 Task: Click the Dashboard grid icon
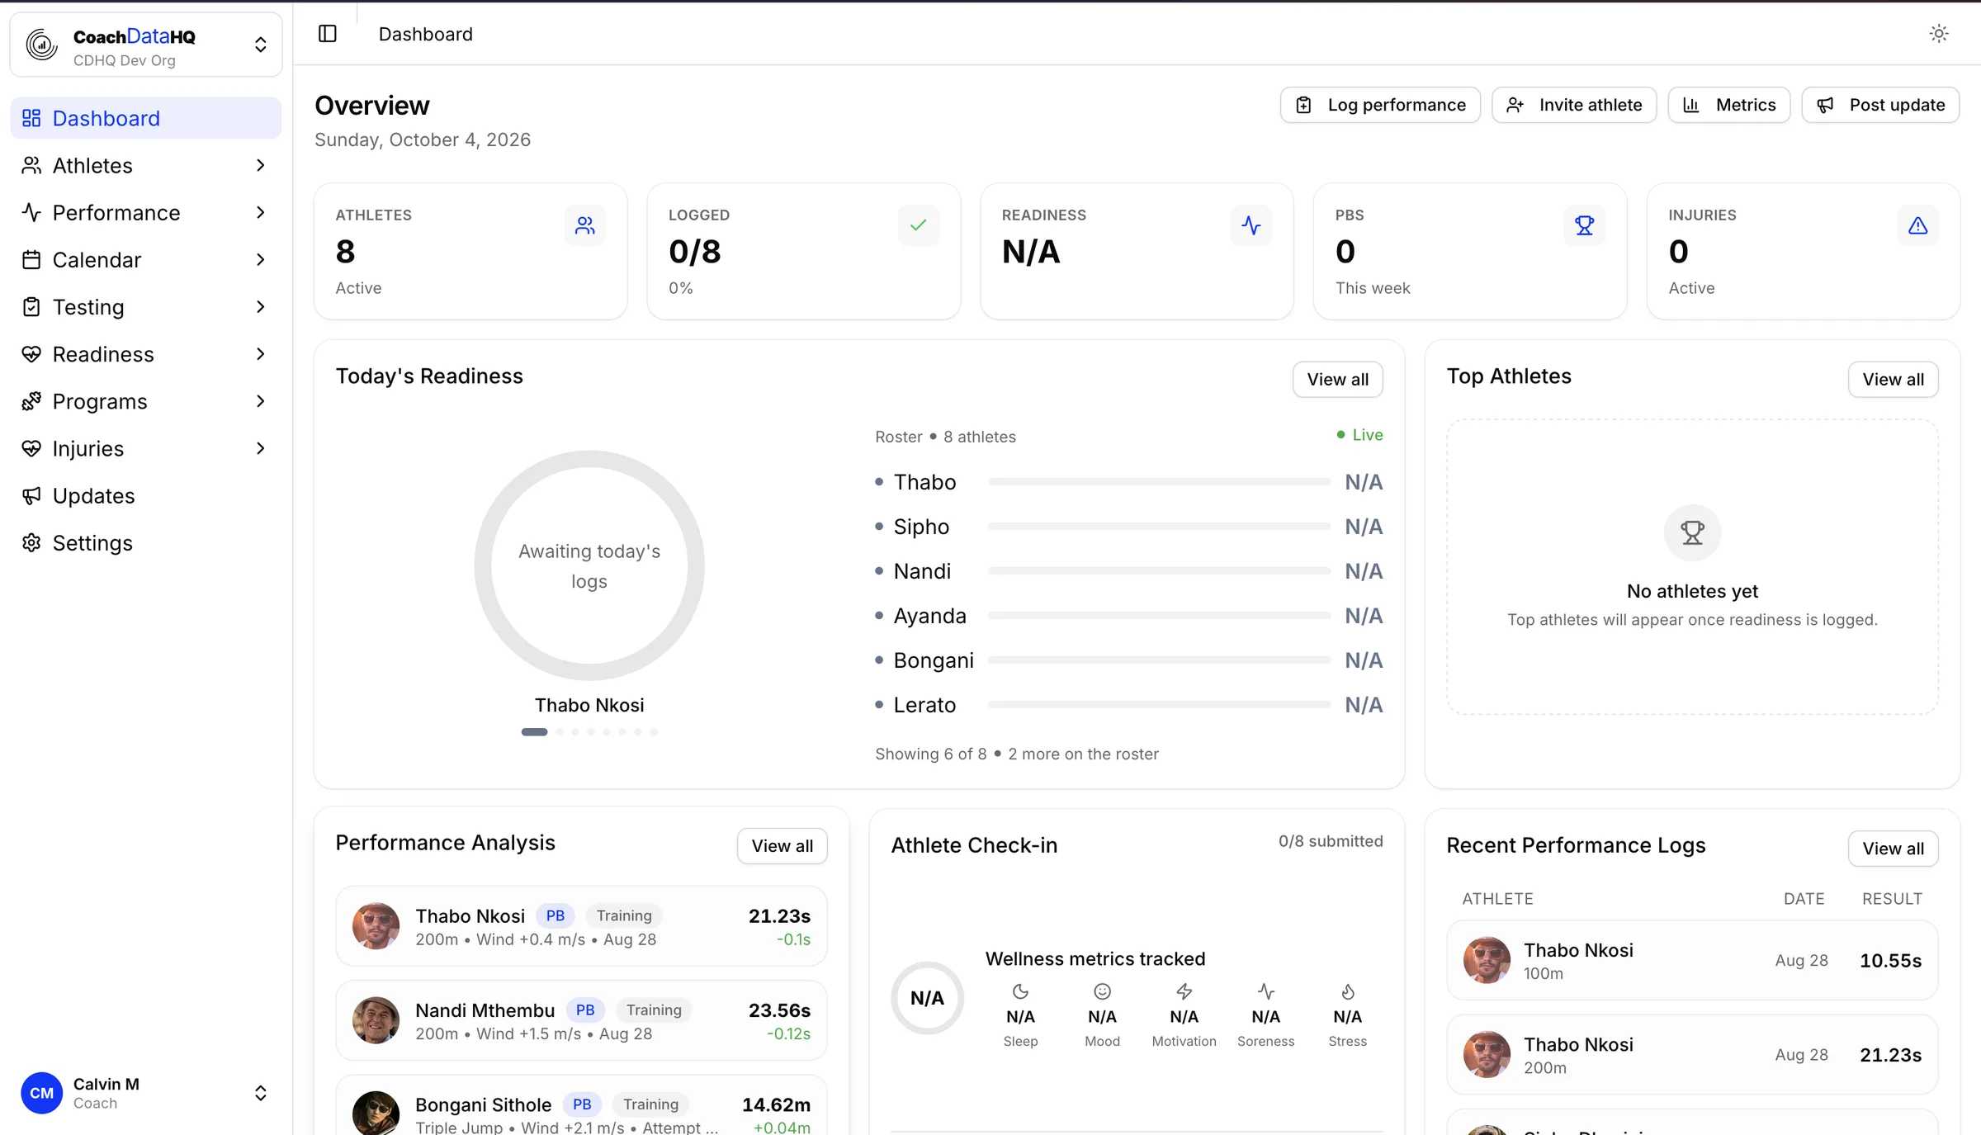coord(31,118)
